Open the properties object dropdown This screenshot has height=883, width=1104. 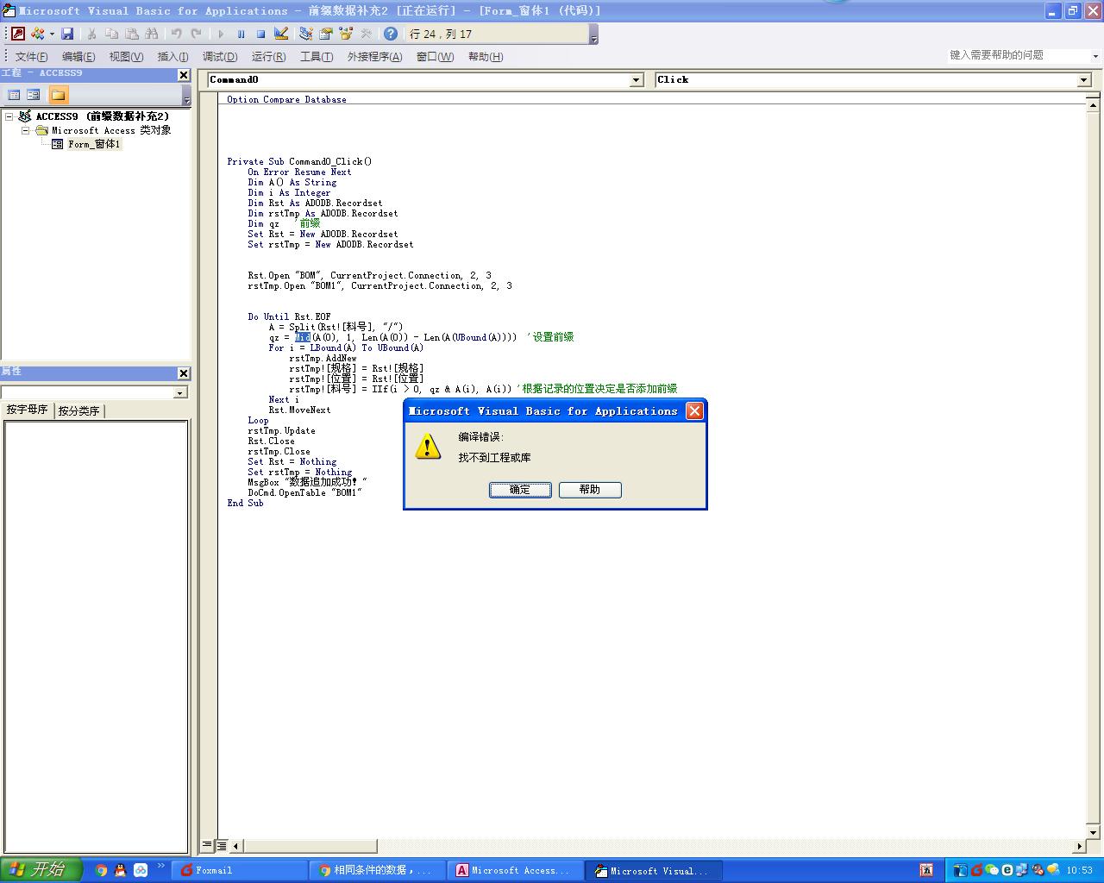click(180, 392)
